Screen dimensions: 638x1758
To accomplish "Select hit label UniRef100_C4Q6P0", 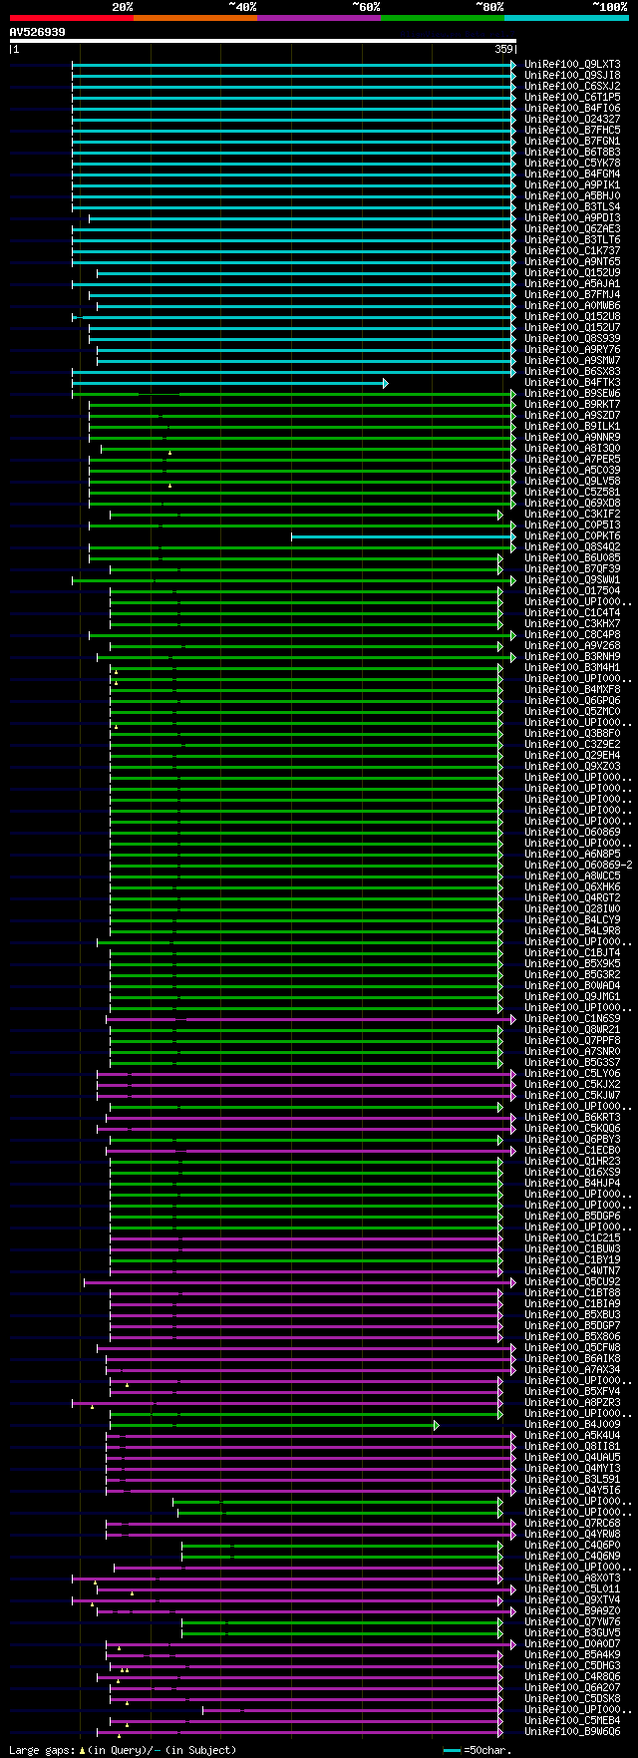I will (572, 1546).
